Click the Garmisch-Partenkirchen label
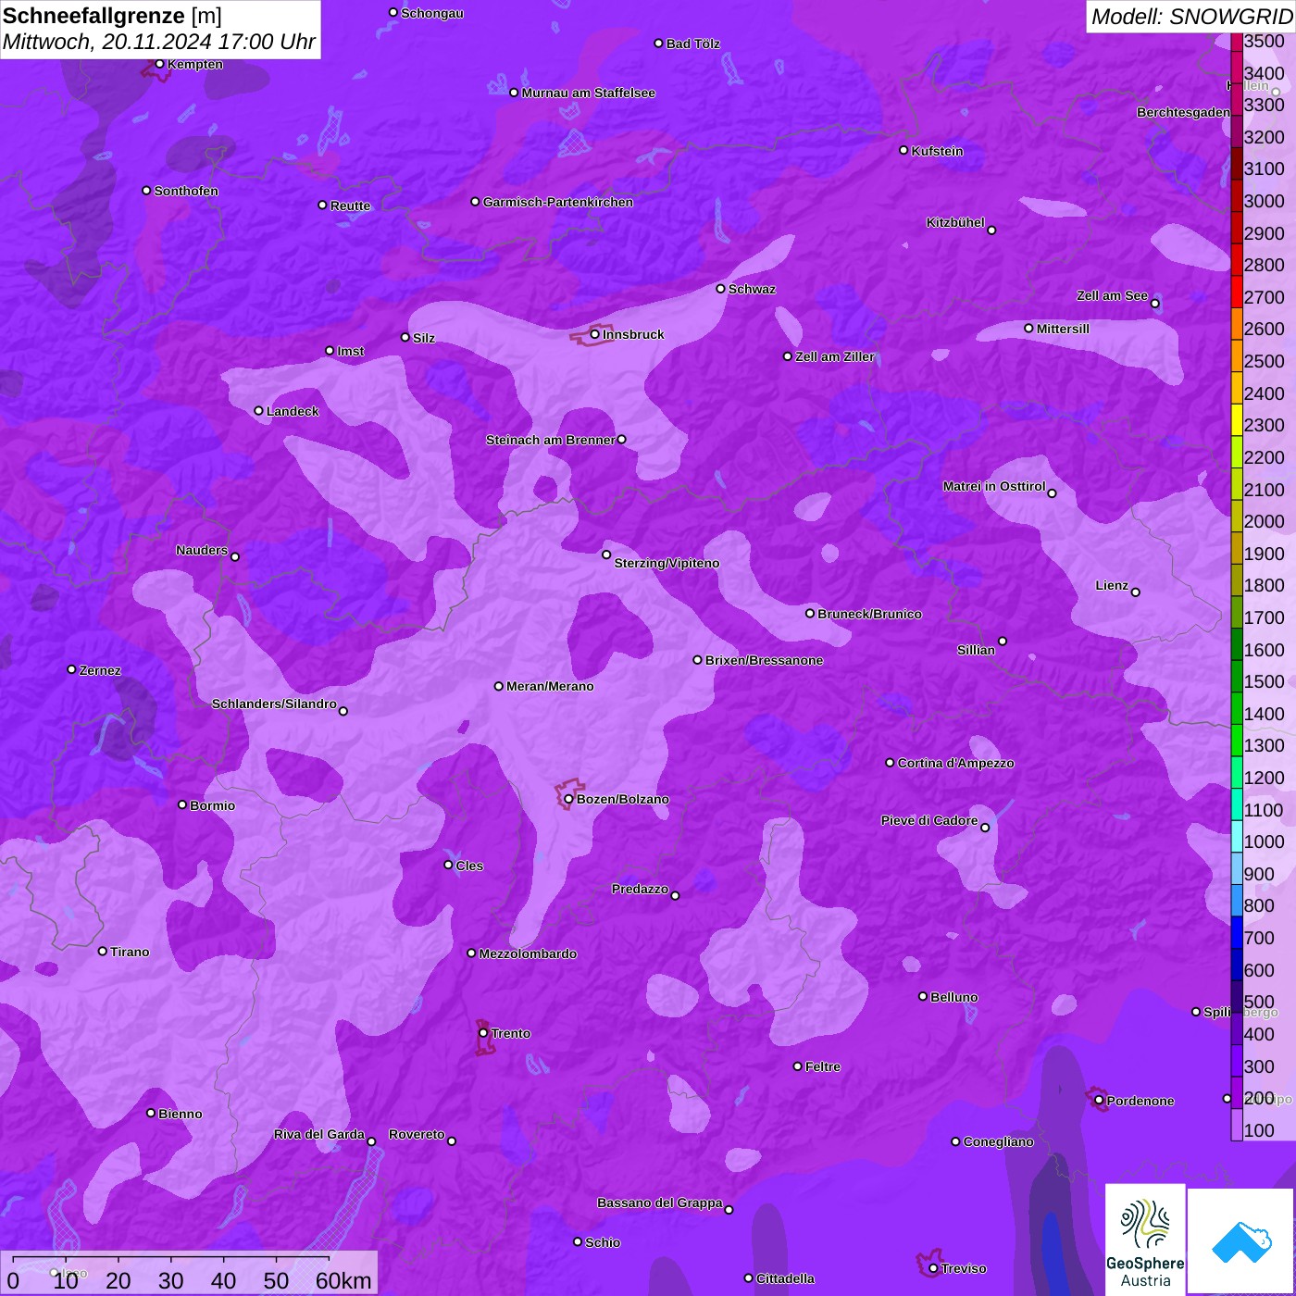Image resolution: width=1296 pixels, height=1296 pixels. point(558,202)
